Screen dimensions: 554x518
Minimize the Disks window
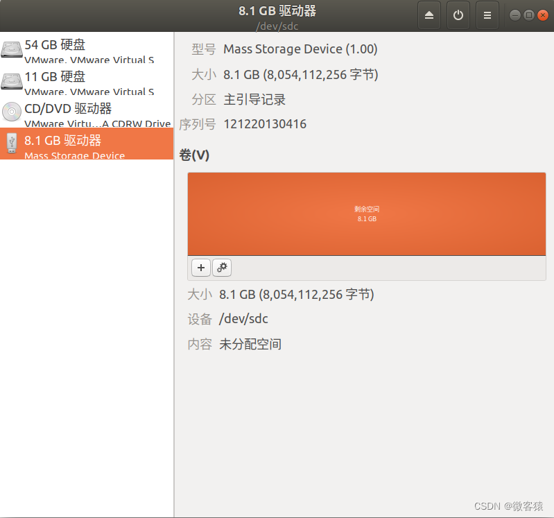pyautogui.click(x=515, y=15)
